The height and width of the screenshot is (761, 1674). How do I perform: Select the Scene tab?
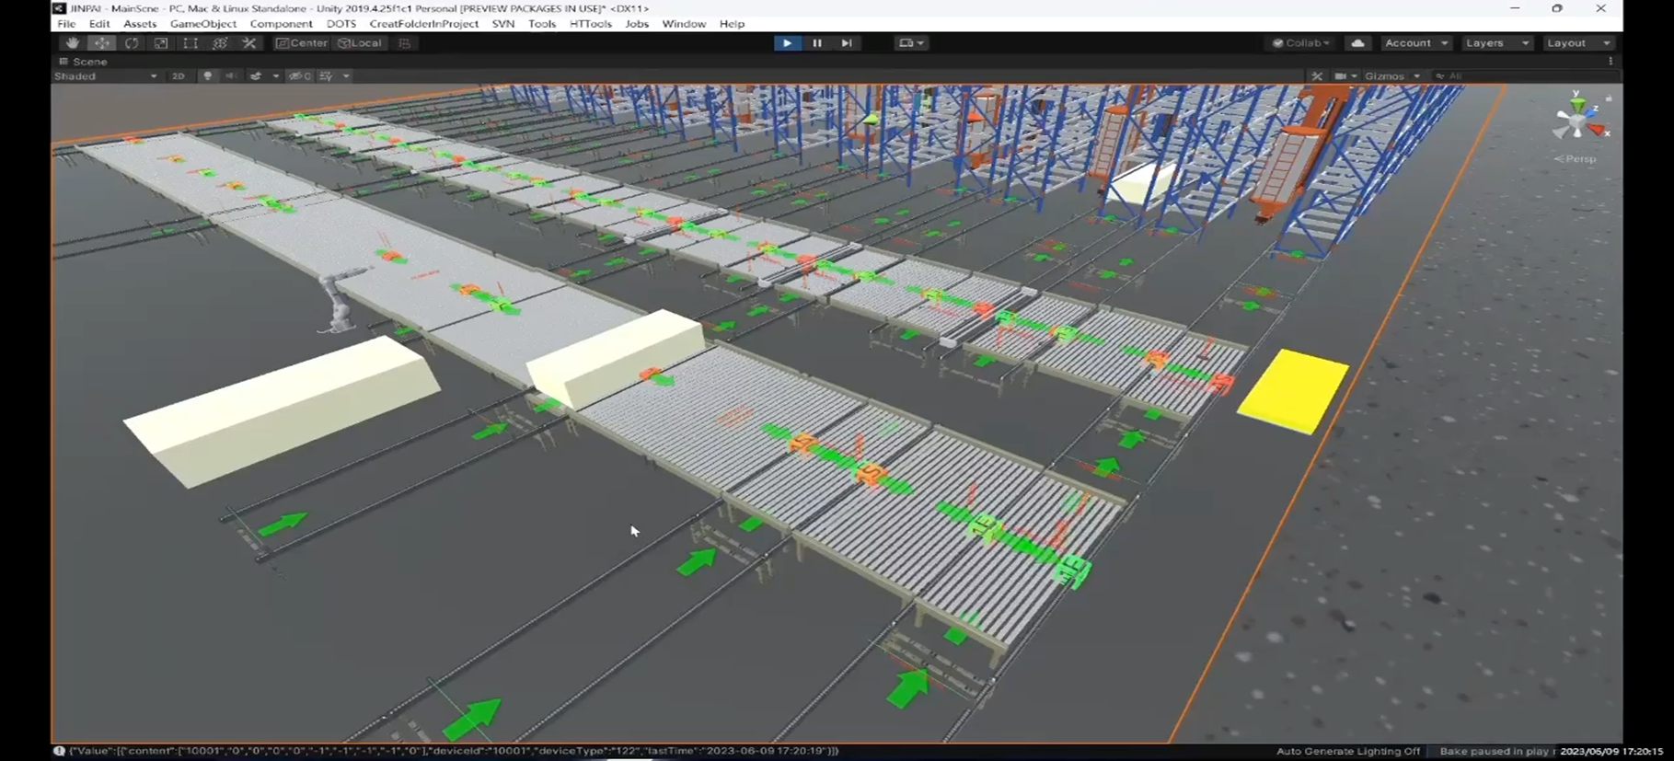pos(84,62)
